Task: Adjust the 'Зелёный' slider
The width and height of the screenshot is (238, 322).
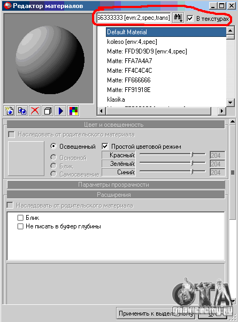Action: [192, 163]
